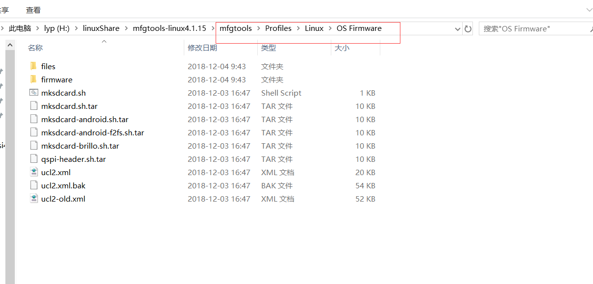This screenshot has height=284, width=593.
Task: Expand chevron after Profiles in path
Action: (x=298, y=28)
